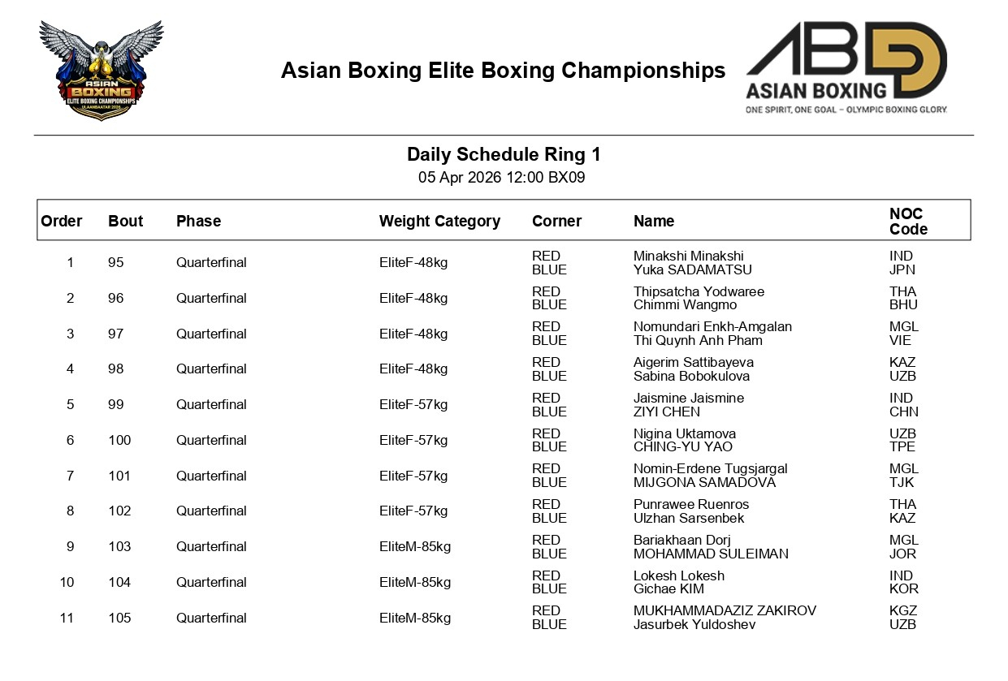Select the name CHING-YU YAO
The height and width of the screenshot is (681, 1008).
coord(682,447)
